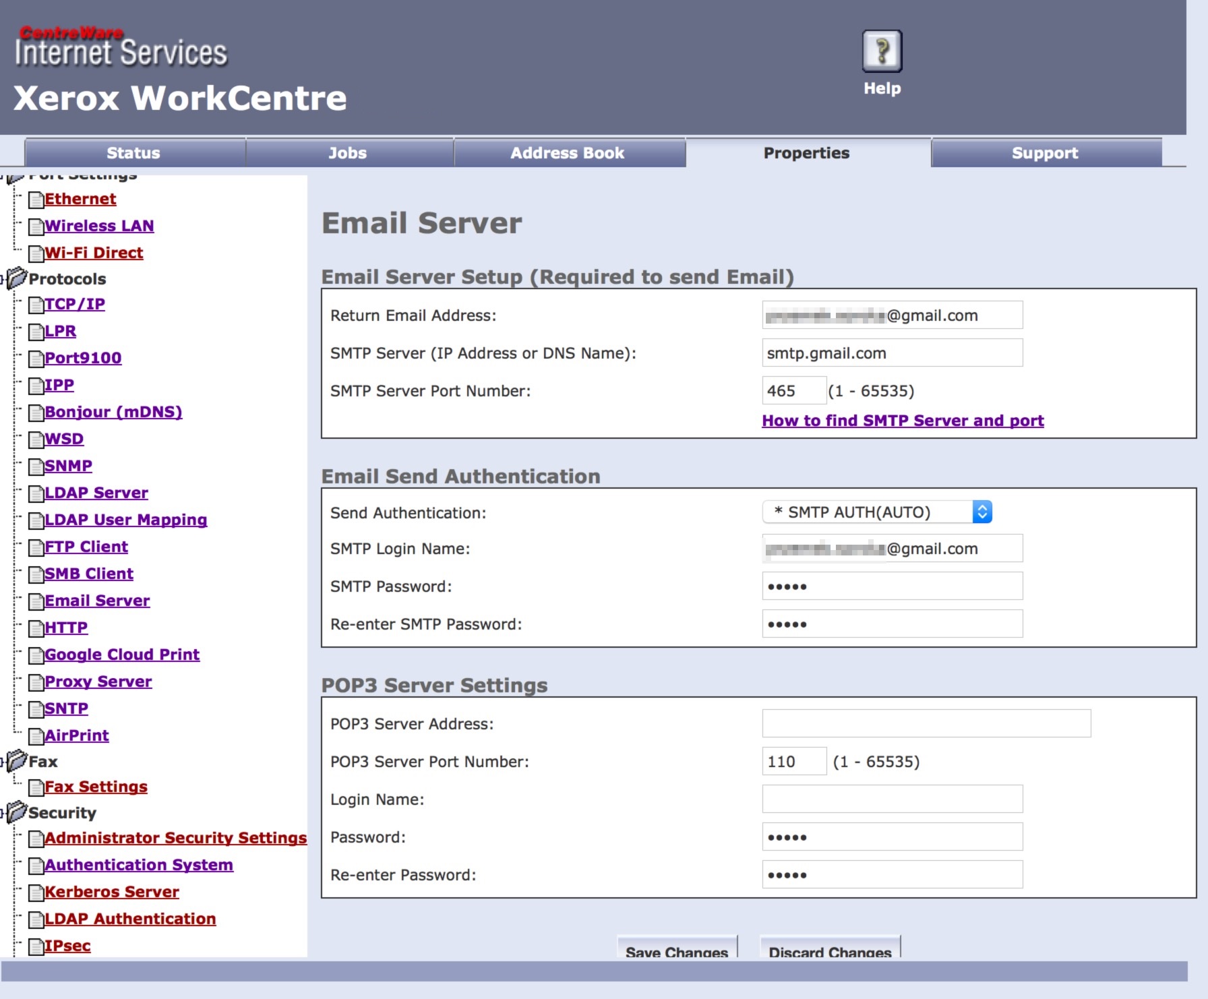Click the page icon beside Google Cloud Print
This screenshot has height=999, width=1208.
click(36, 656)
